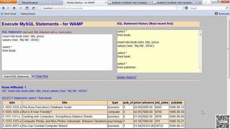This screenshot has height=129, width=230.
Task: Click isbn cell 1-1372-1372-x
Action: (12, 121)
